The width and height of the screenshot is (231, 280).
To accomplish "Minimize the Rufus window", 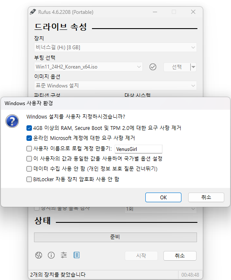I will pyautogui.click(x=155, y=12).
